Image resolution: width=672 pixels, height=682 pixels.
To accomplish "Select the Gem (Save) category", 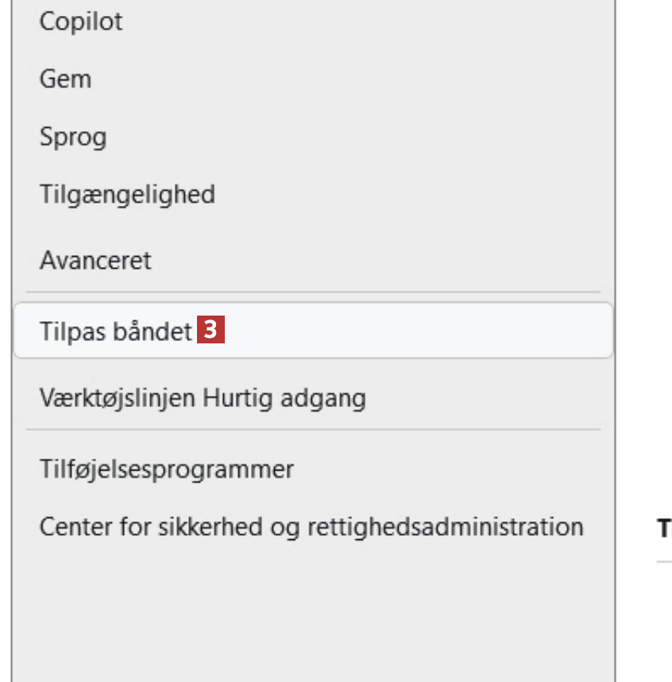I will click(65, 79).
